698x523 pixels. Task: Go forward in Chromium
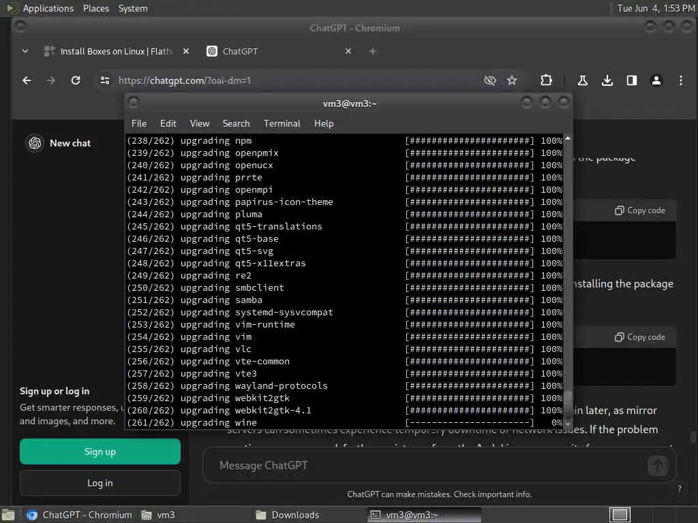tap(50, 80)
